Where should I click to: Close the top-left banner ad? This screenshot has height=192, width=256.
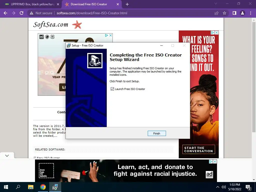click(110, 35)
